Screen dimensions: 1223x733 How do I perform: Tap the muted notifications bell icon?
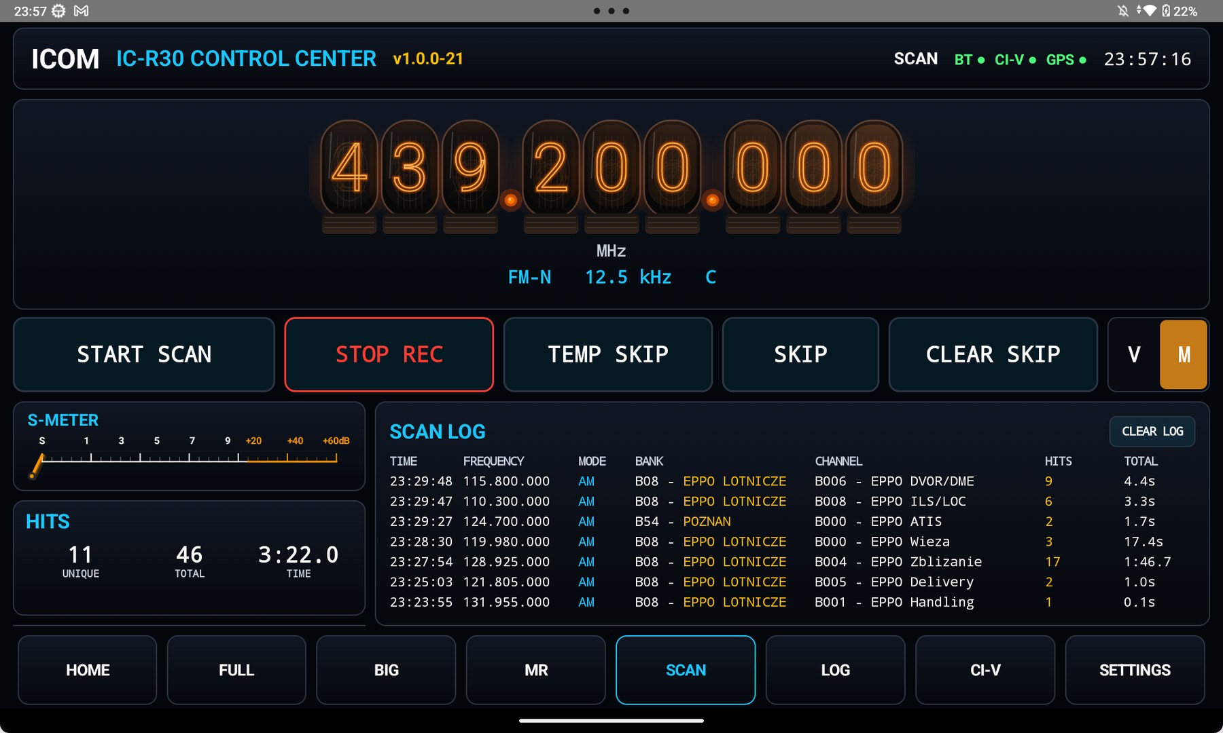click(x=1123, y=11)
